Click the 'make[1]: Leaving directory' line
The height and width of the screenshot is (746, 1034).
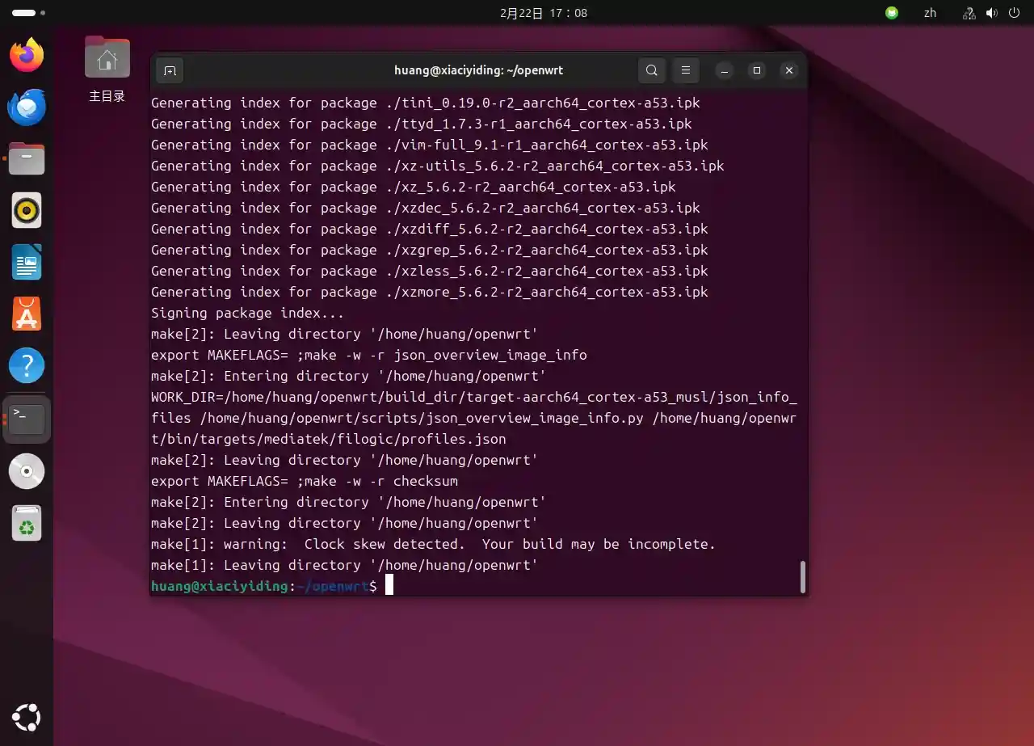coord(345,565)
